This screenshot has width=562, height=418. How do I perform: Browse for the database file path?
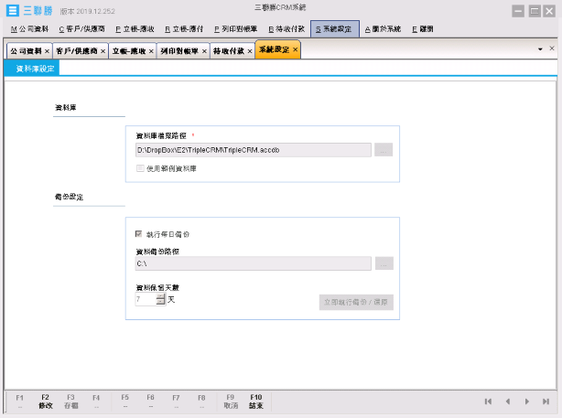click(x=384, y=150)
